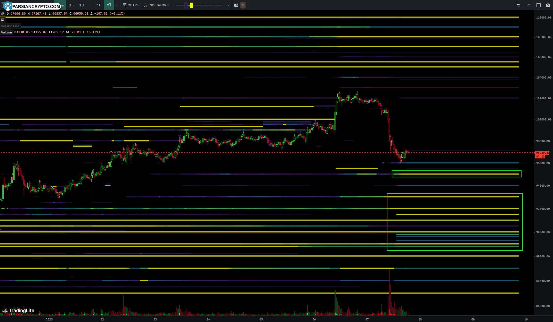Click the 08 date label on time axis
The image size is (553, 322).
pos(420,319)
